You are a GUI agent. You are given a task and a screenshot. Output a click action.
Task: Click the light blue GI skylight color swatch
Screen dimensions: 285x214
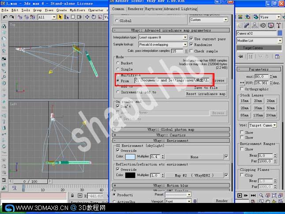coord(130,157)
